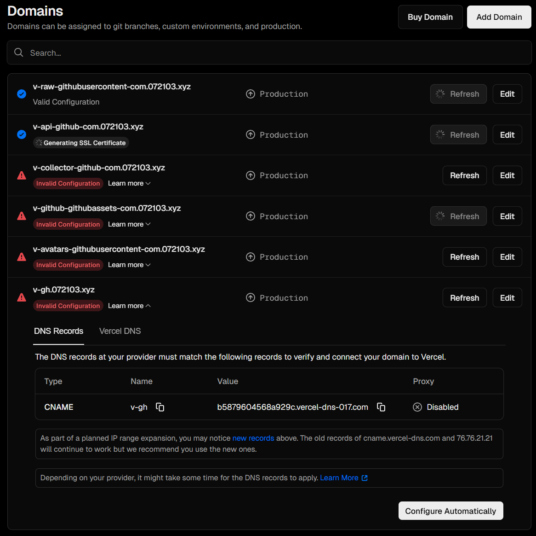The image size is (536, 536).
Task: Click external link icon next to Learn More
Action: (x=365, y=478)
